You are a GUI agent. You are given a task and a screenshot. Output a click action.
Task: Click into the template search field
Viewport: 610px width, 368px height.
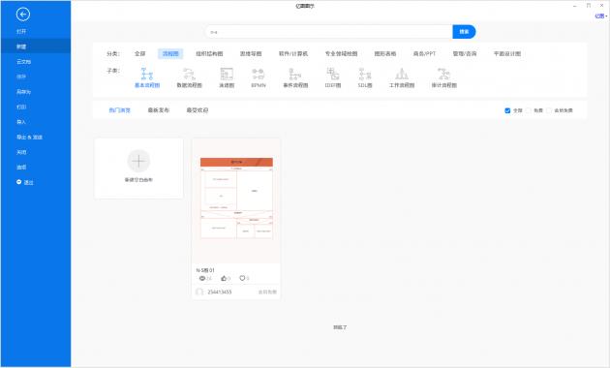pyautogui.click(x=329, y=32)
